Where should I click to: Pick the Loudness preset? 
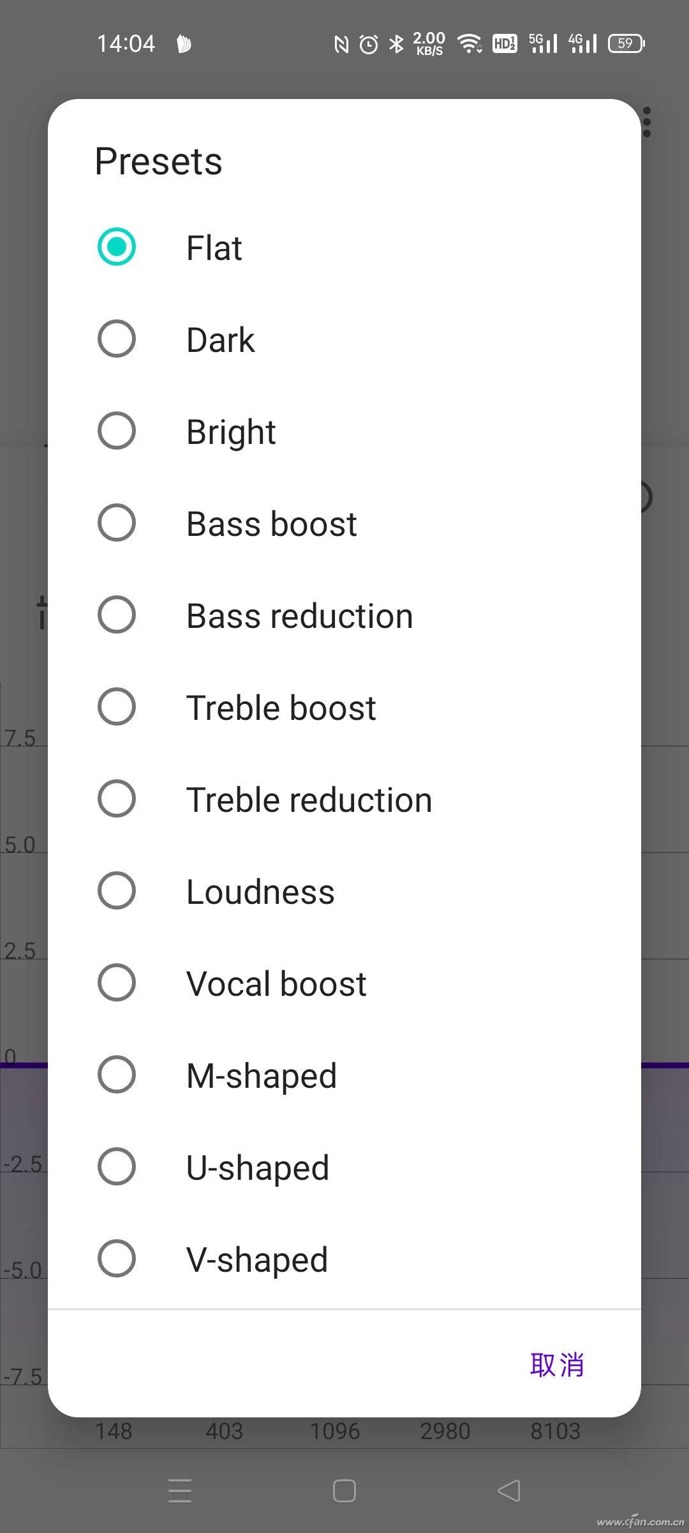click(x=117, y=890)
